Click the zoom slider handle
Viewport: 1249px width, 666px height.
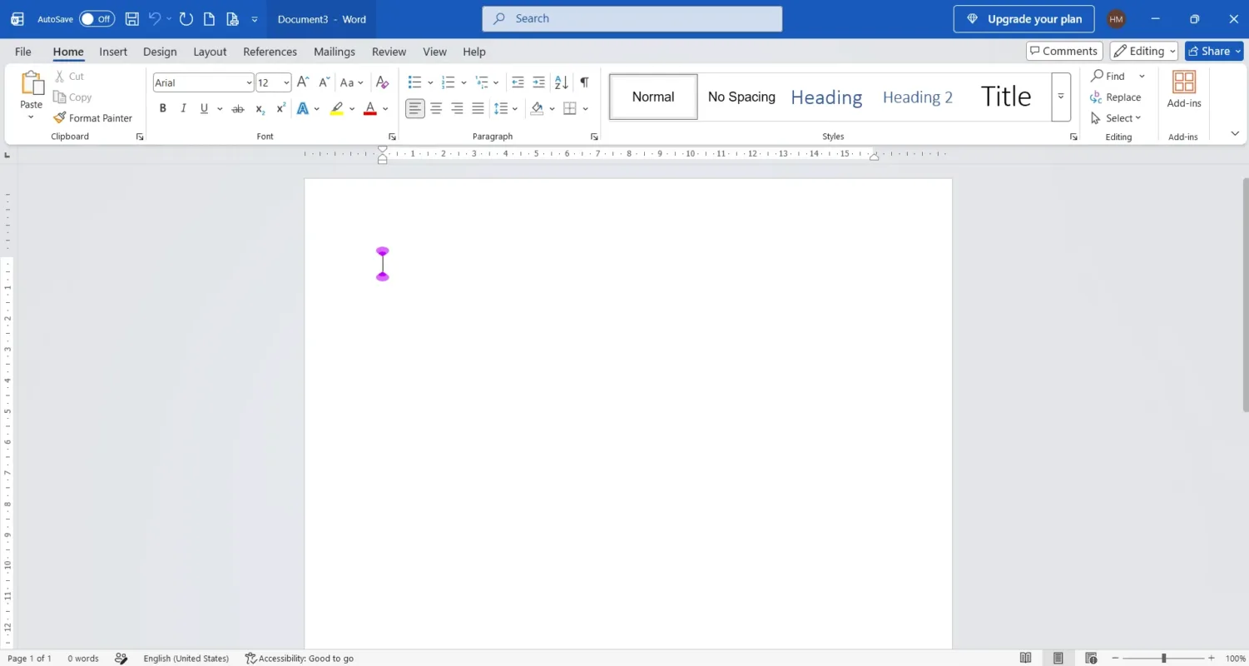coord(1163,658)
